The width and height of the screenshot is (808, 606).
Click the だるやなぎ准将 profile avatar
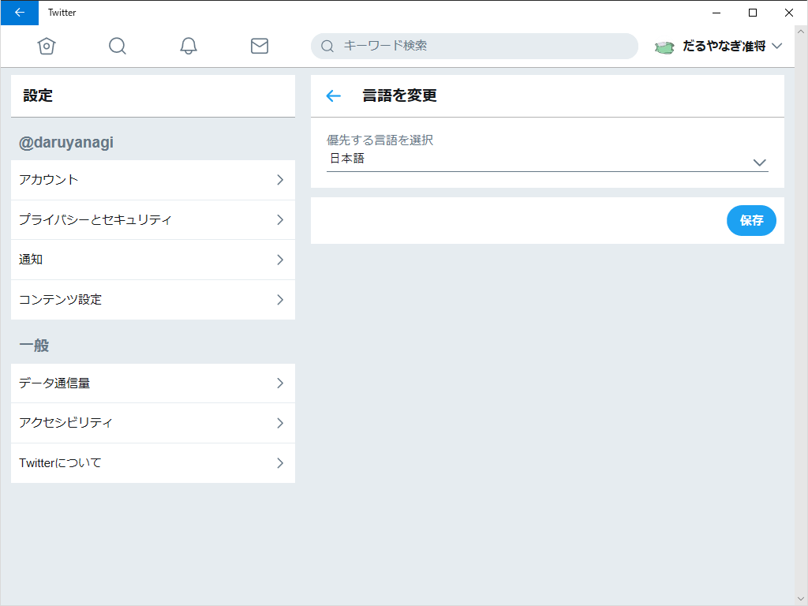click(664, 47)
